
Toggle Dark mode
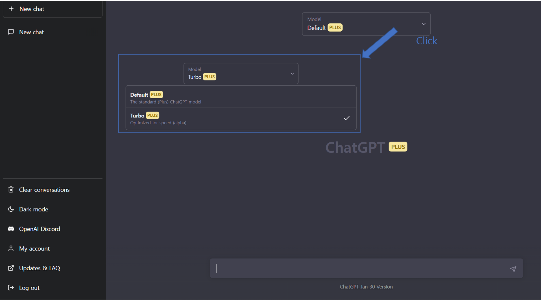pyautogui.click(x=53, y=209)
